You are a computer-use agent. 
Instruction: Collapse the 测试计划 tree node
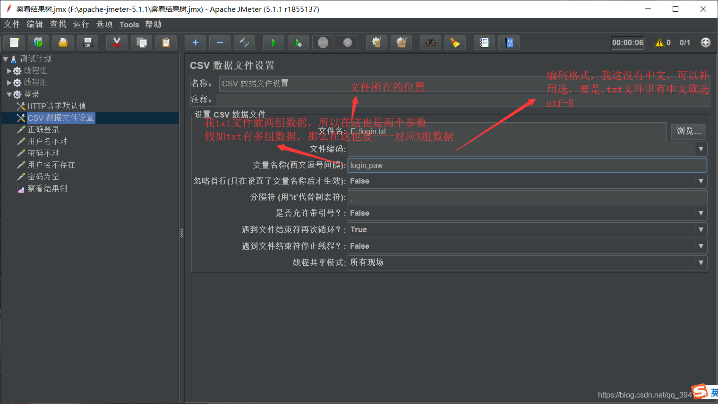coord(6,59)
